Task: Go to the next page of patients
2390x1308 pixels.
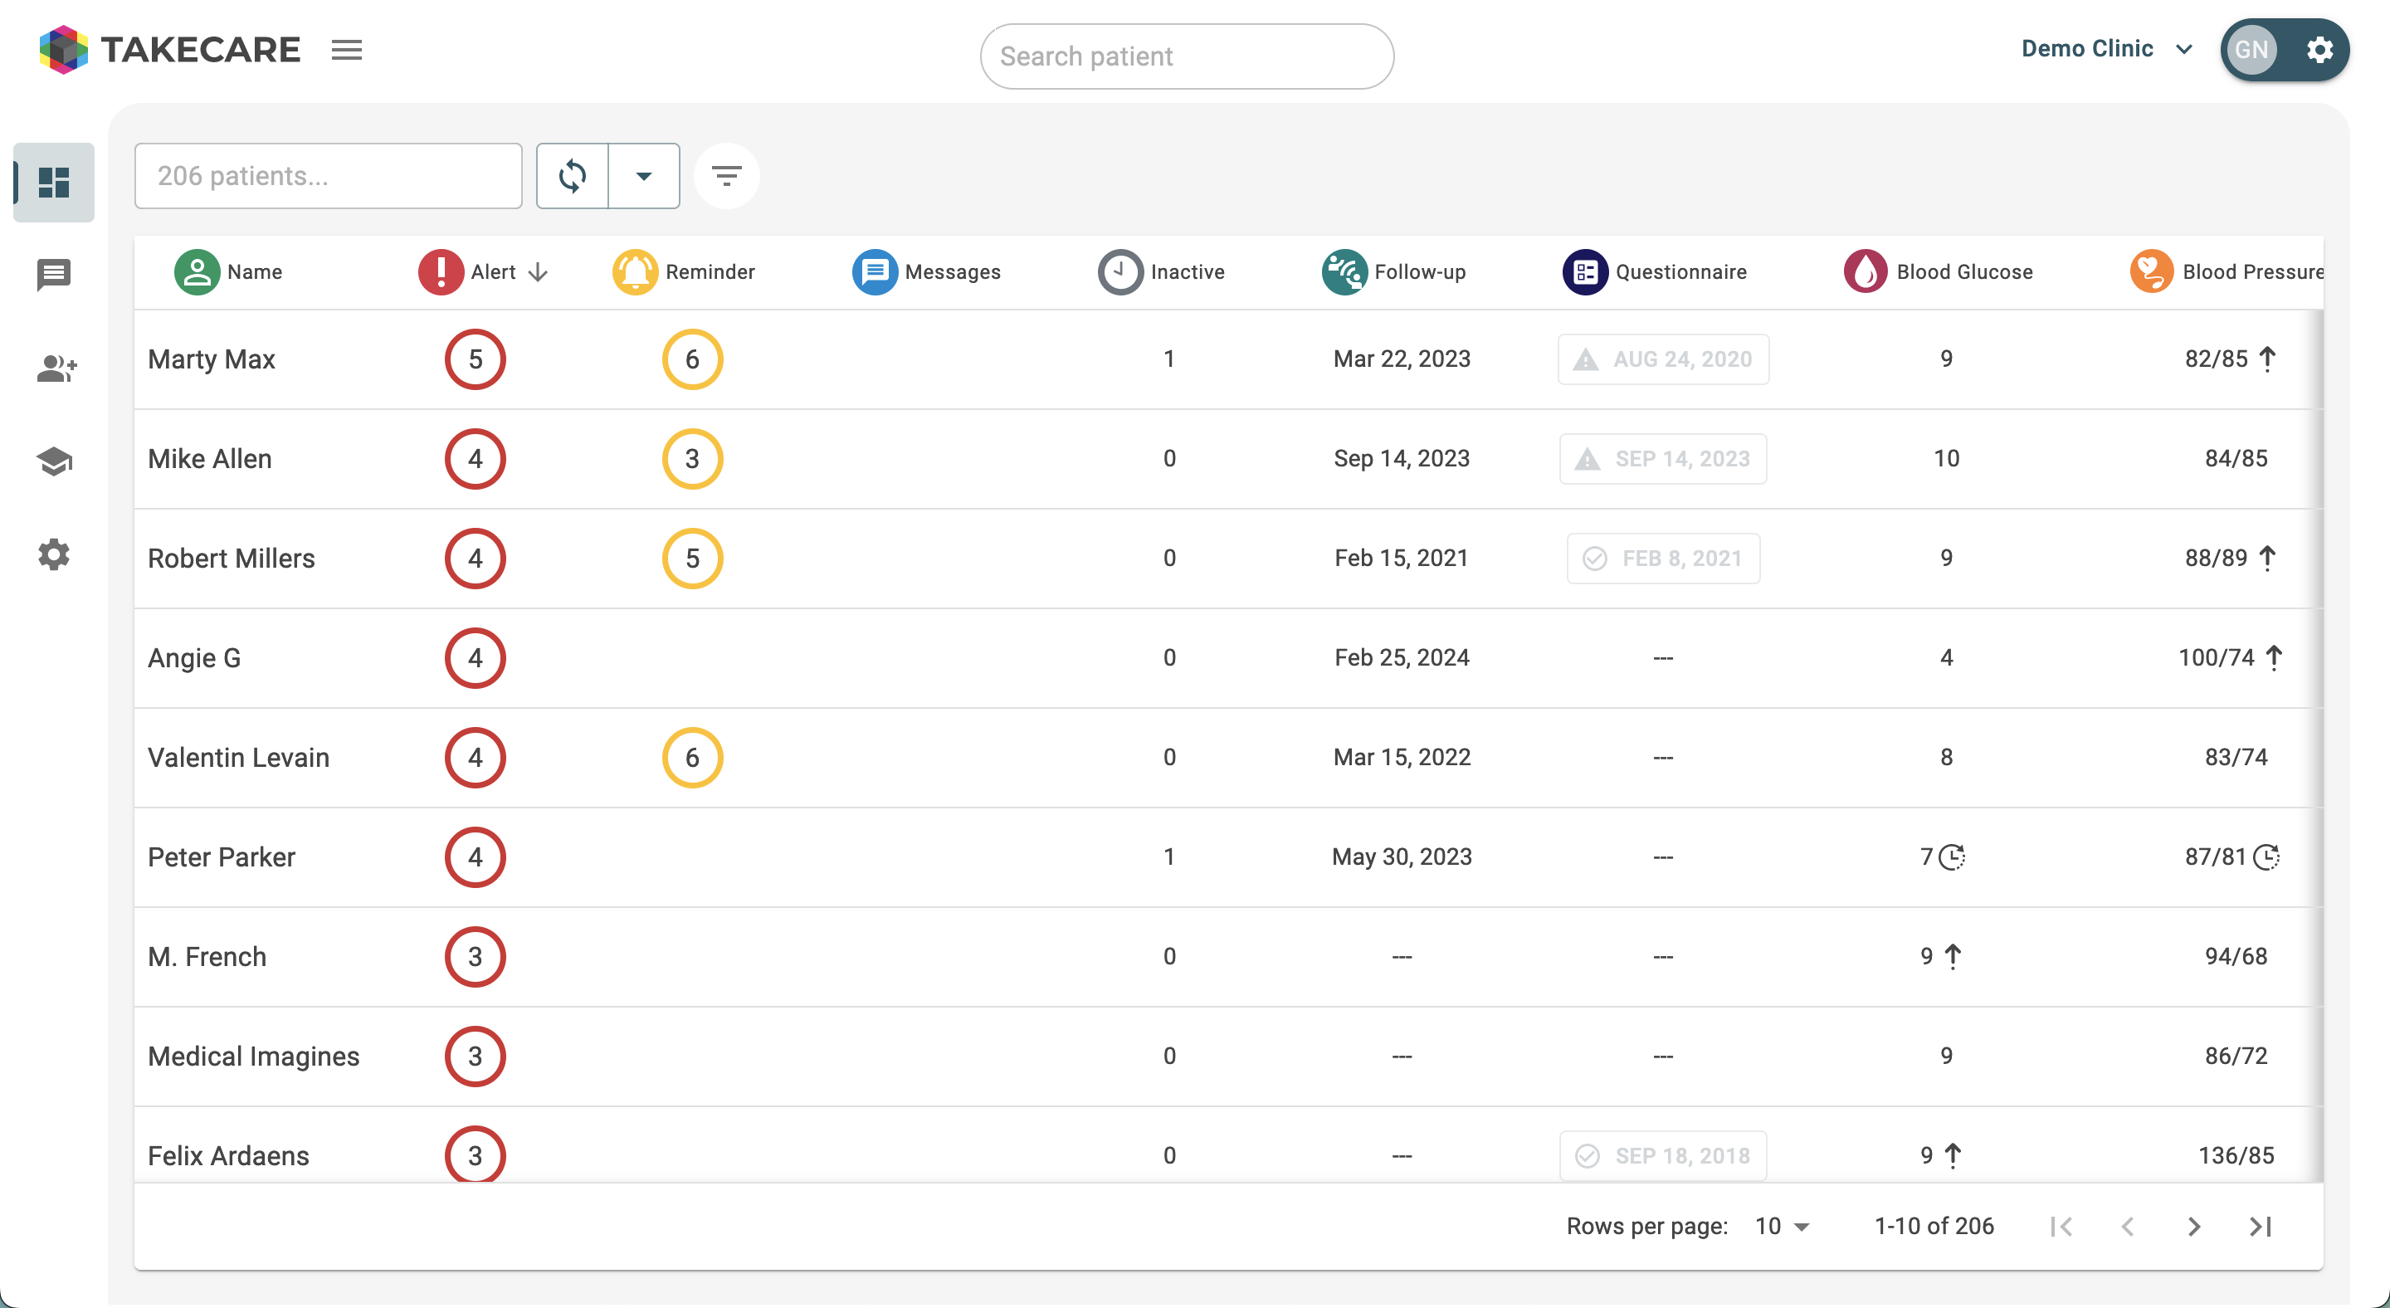Action: 2193,1226
